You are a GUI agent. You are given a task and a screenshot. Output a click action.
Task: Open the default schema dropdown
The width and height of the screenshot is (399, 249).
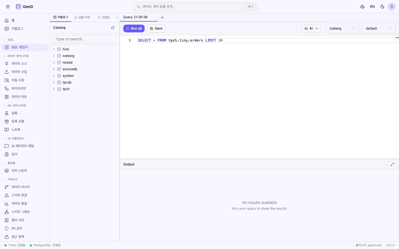(x=379, y=28)
